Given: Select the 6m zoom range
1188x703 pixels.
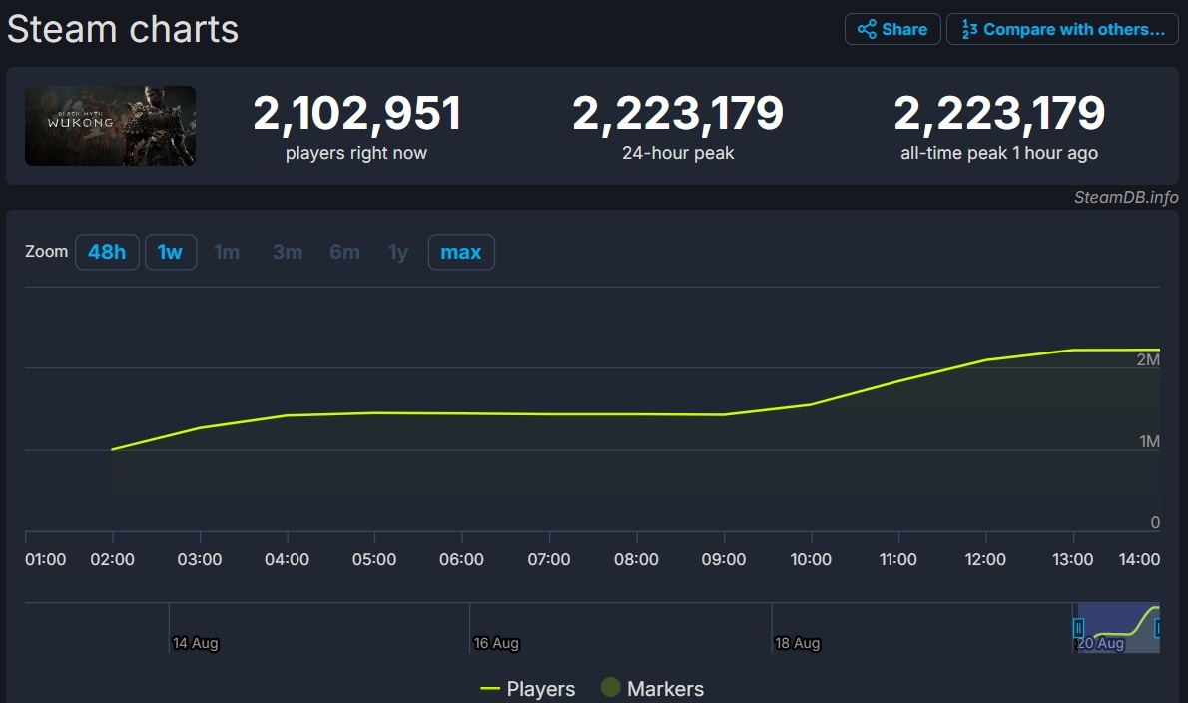Looking at the screenshot, I should coord(344,252).
